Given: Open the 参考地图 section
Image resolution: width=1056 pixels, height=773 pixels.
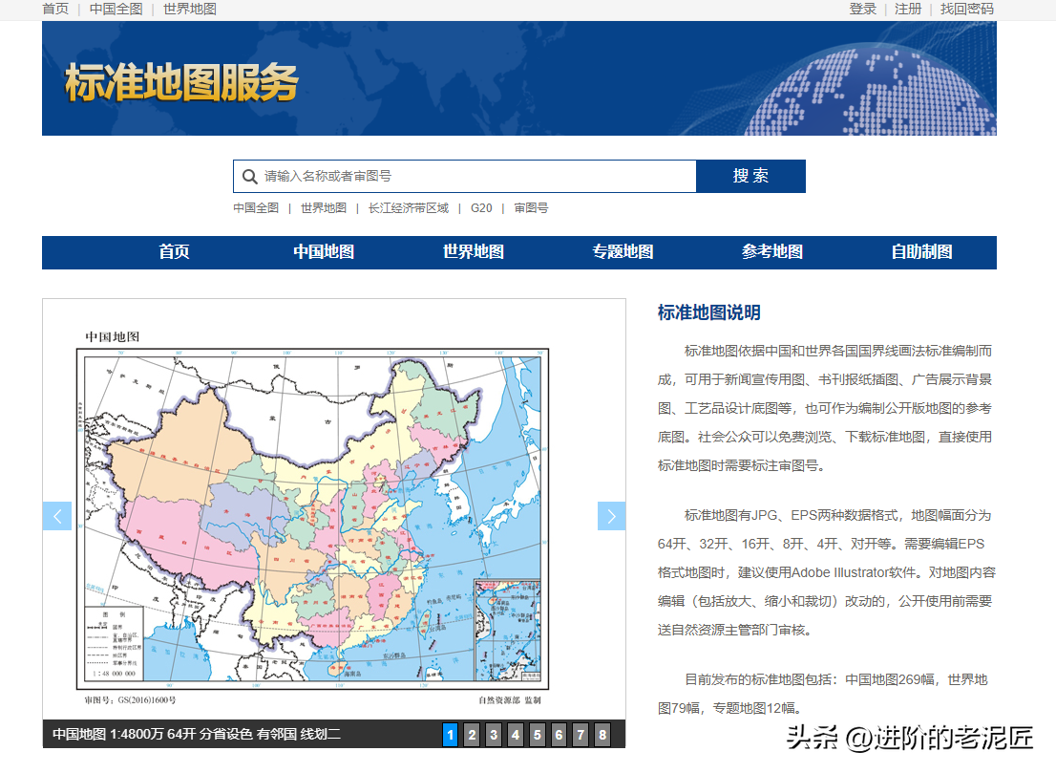Looking at the screenshot, I should pyautogui.click(x=771, y=251).
